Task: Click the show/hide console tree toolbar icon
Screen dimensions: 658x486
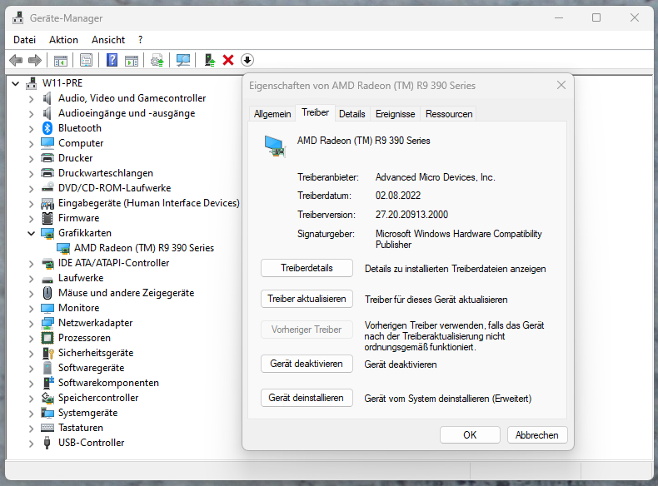Action: [61, 61]
